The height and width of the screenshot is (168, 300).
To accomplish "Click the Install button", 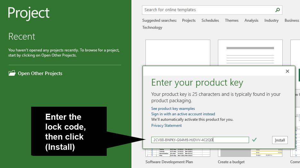I will [x=280, y=140].
